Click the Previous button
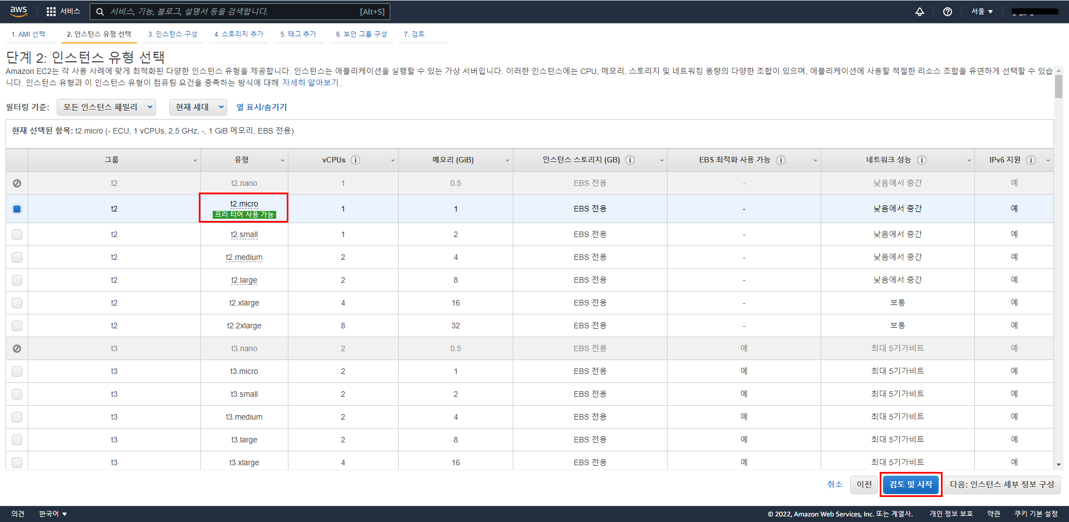 864,485
